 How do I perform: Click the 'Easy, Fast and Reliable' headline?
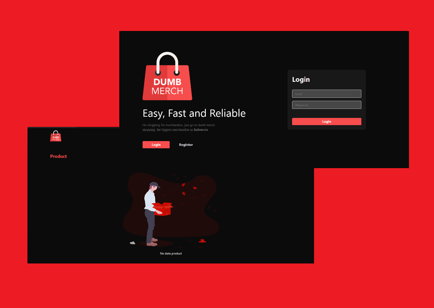click(x=194, y=113)
